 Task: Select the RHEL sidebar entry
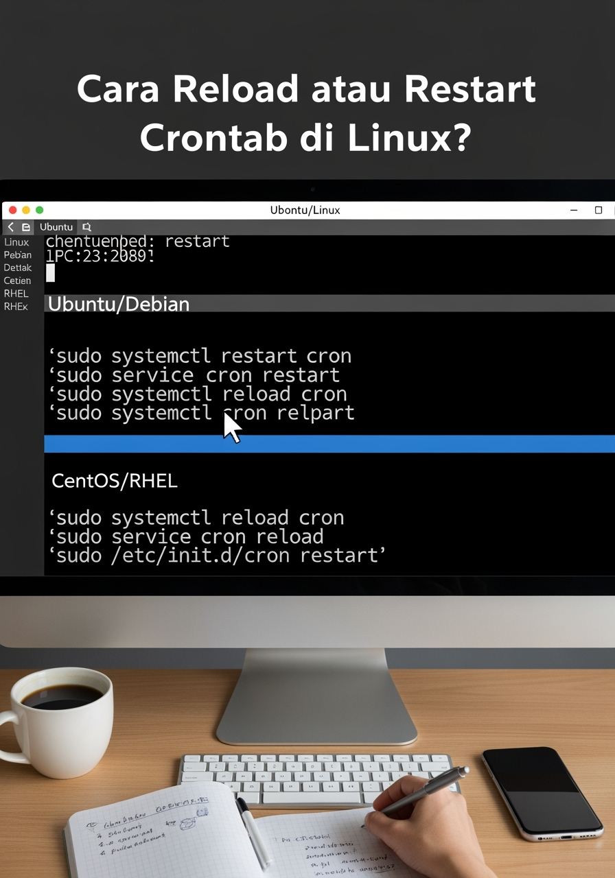16,294
